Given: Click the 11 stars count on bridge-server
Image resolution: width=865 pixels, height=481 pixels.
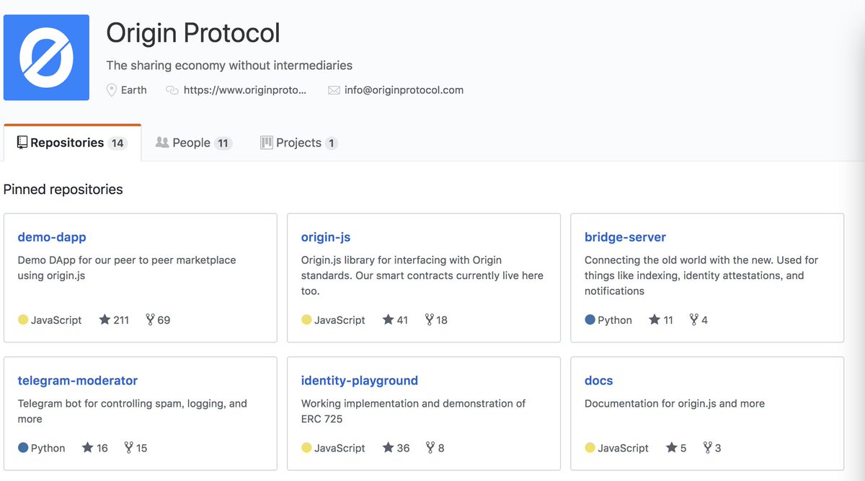Looking at the screenshot, I should 668,320.
